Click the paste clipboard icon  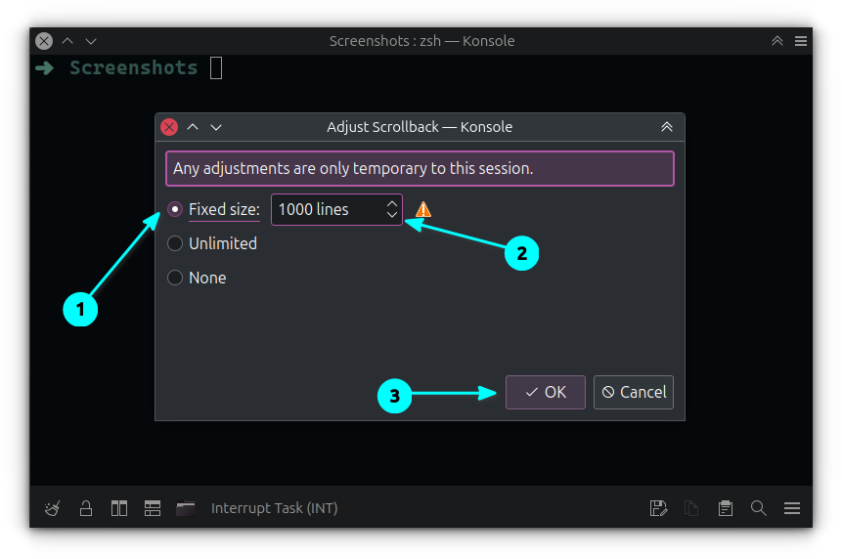tap(726, 508)
